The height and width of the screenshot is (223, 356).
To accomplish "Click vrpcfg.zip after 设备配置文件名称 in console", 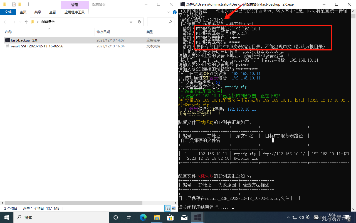I will [x=236, y=87].
